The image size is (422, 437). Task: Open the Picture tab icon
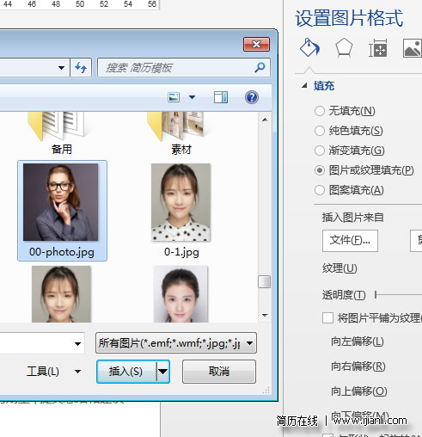coord(413,48)
